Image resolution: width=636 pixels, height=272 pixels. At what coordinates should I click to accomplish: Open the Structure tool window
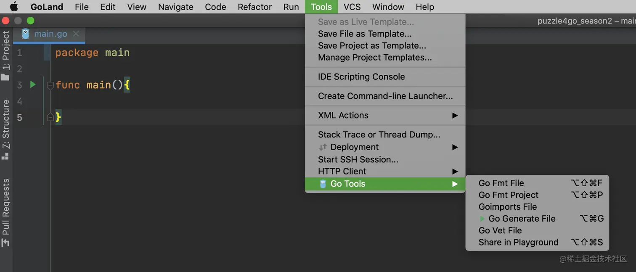(x=5, y=129)
